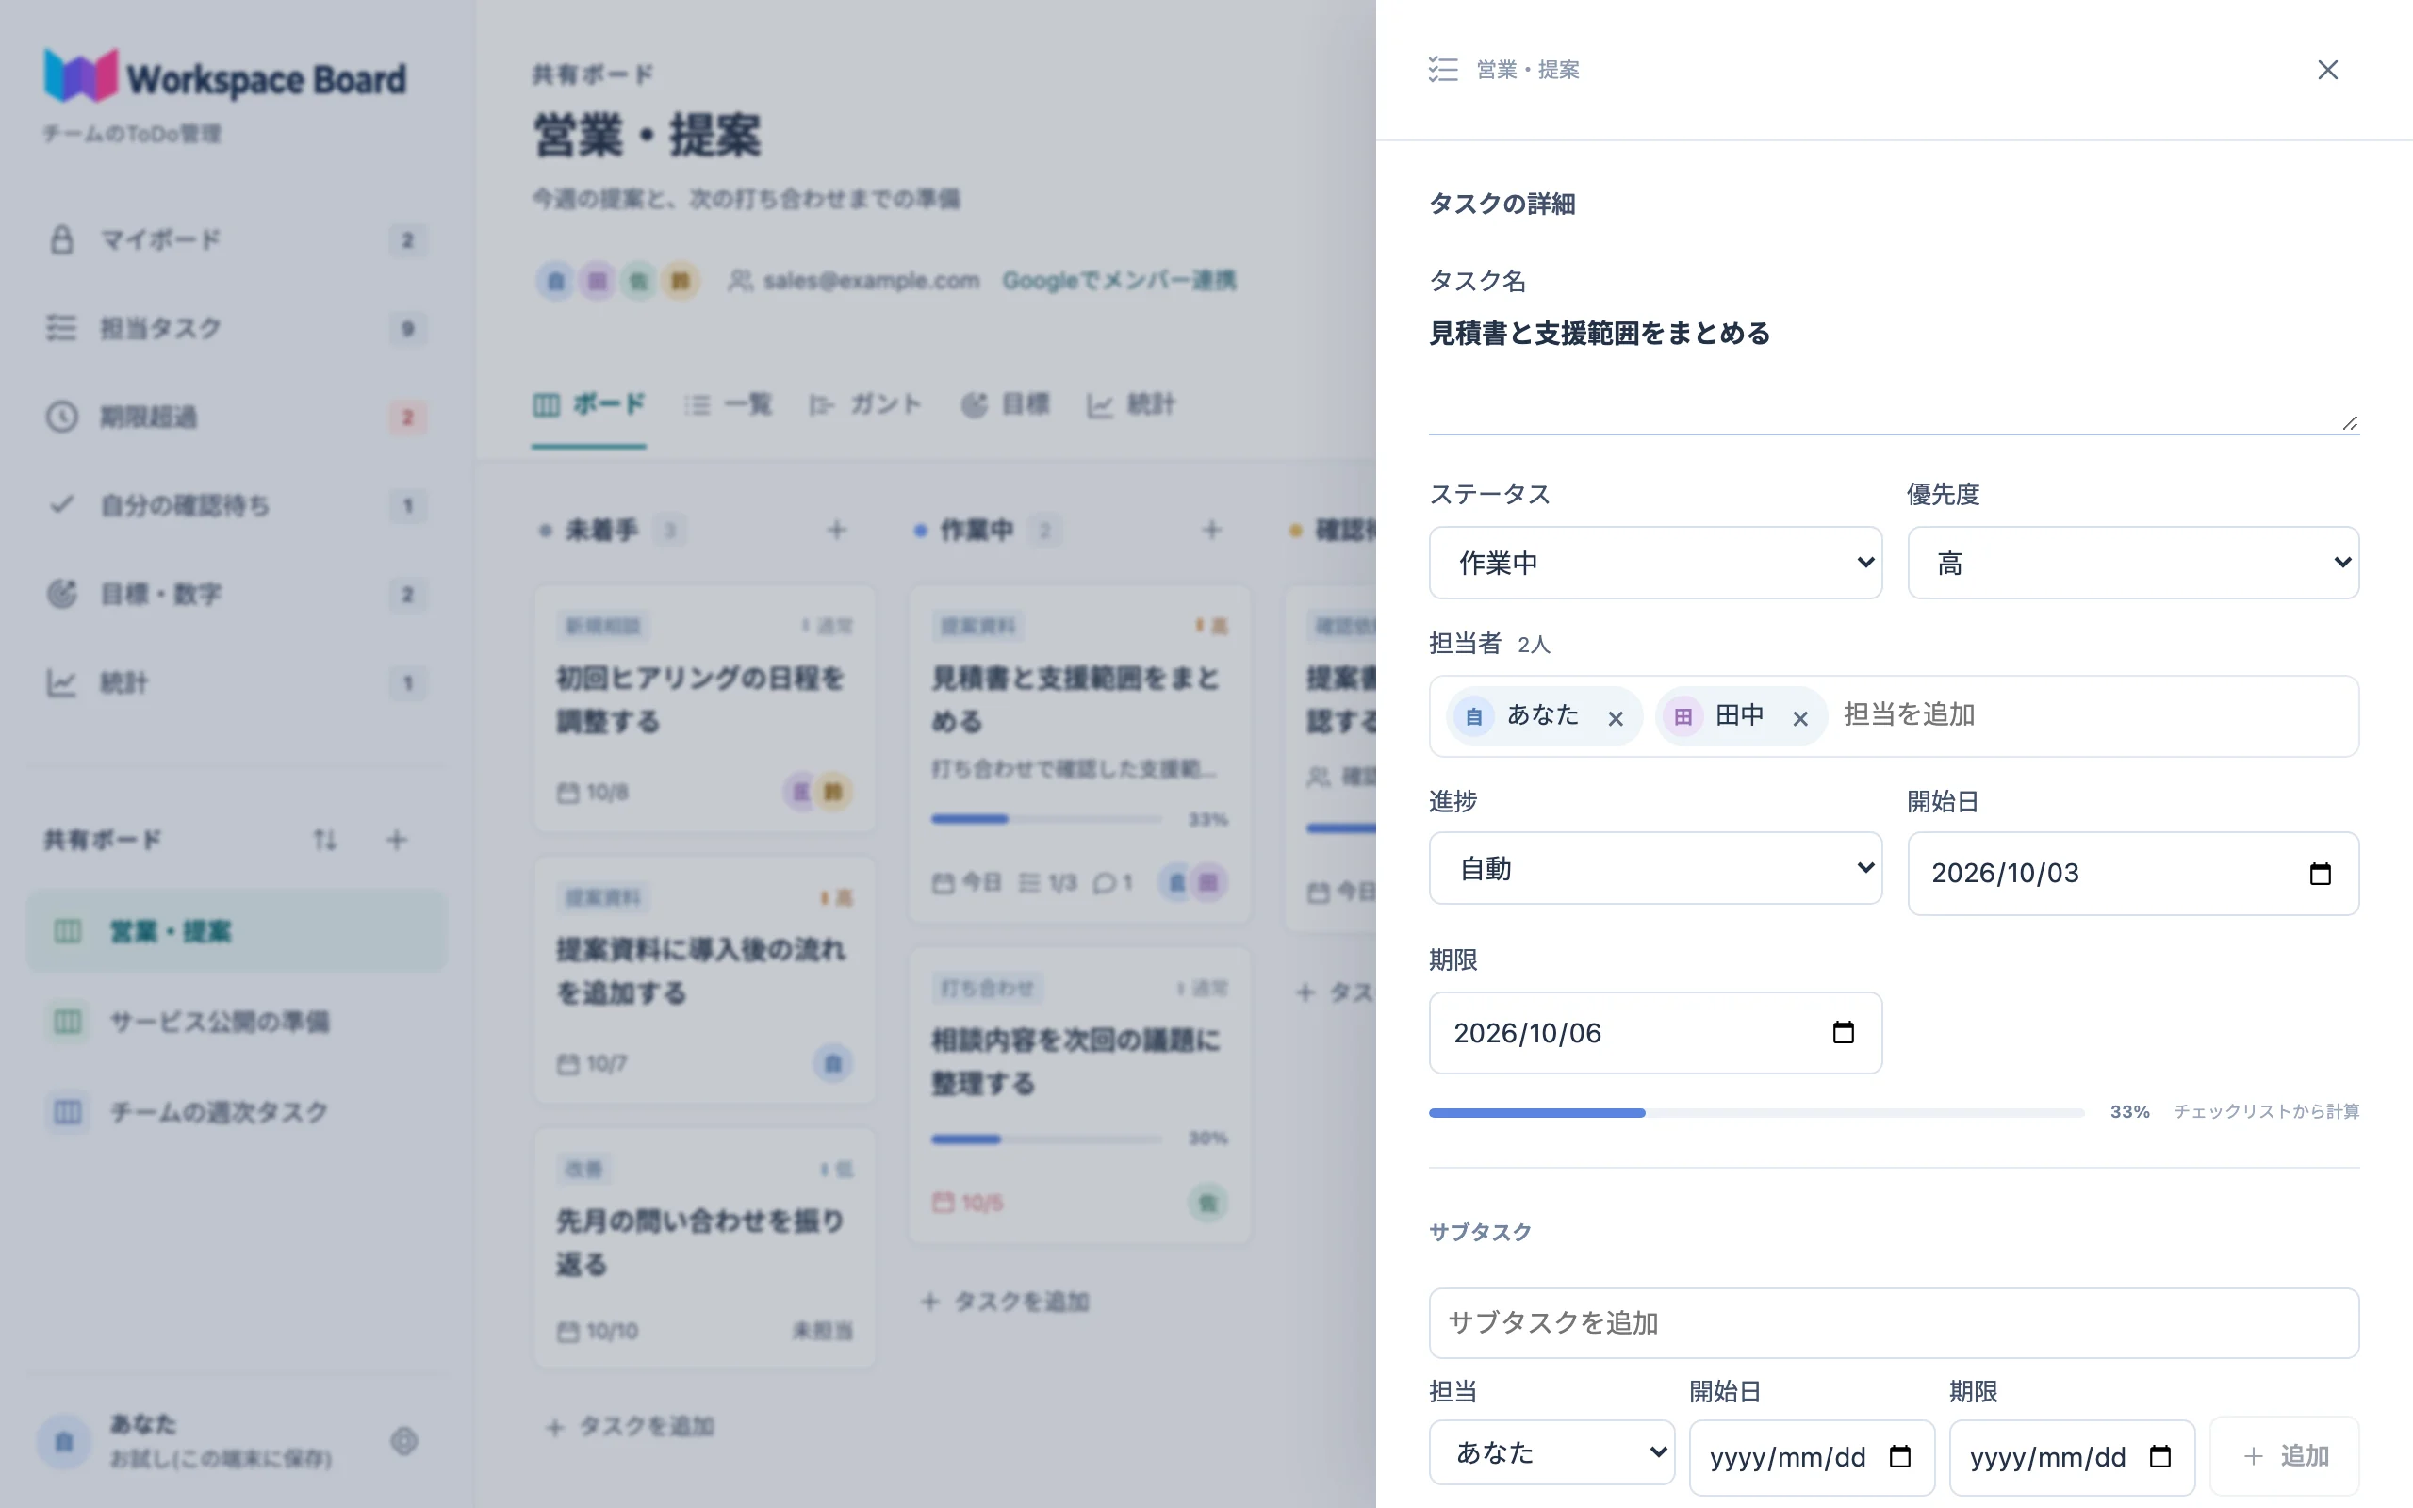Click タスクを追加 under 未着手 column

pyautogui.click(x=631, y=1427)
